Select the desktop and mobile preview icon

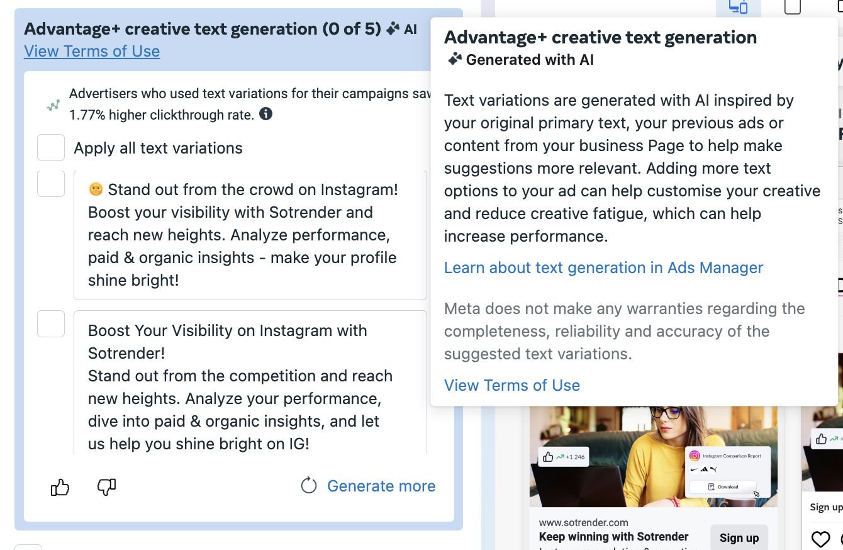(x=738, y=7)
